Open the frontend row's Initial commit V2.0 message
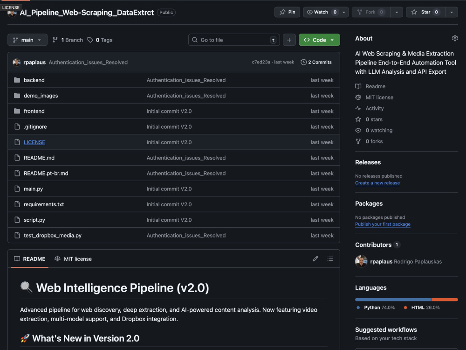The image size is (466, 350). point(169,111)
